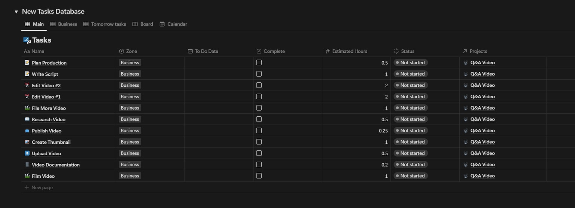Click the Complete column header

pyautogui.click(x=271, y=51)
